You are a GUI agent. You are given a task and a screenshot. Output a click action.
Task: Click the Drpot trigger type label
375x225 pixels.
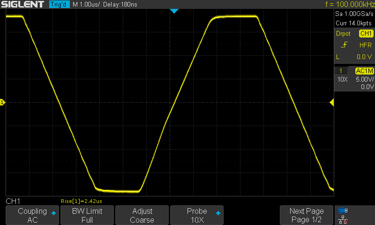tap(343, 33)
